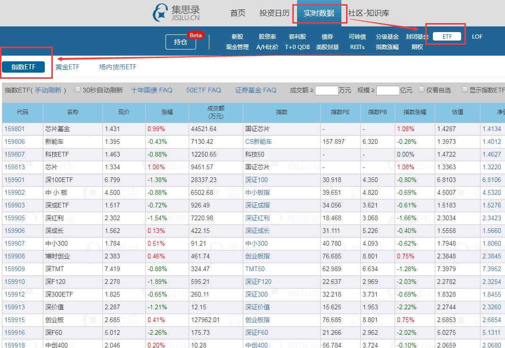This screenshot has width=505, height=348.
Task: Switch to the 黄金ETF tab
Action: [x=67, y=67]
